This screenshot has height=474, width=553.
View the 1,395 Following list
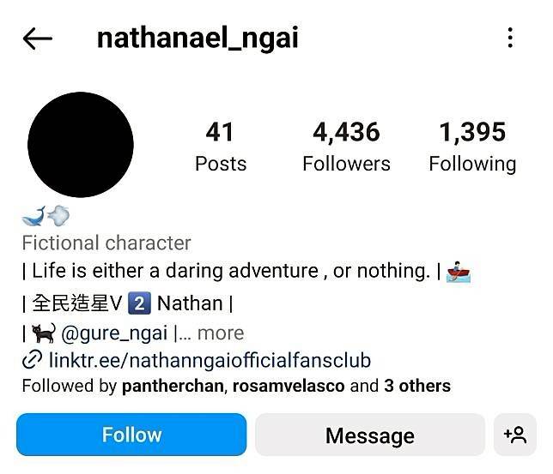pyautogui.click(x=472, y=147)
